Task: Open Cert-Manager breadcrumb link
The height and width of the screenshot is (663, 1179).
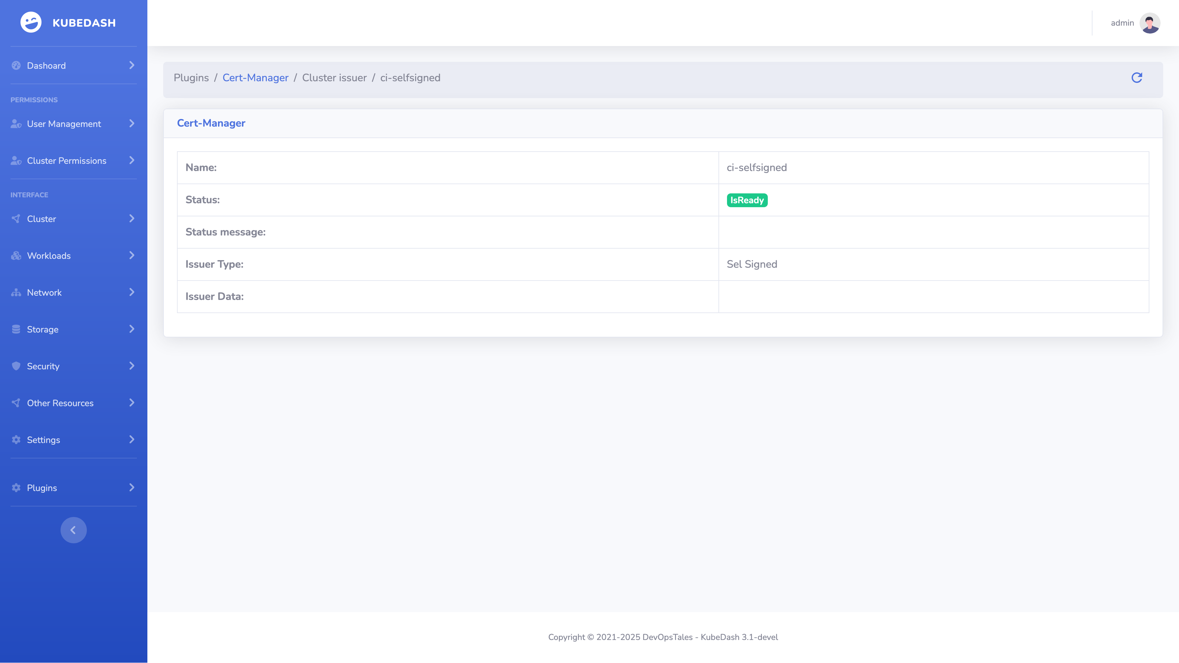Action: 255,78
